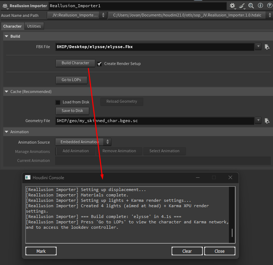Click the brush icon in the parameter header
The width and height of the screenshot is (273, 265).
[242, 6]
